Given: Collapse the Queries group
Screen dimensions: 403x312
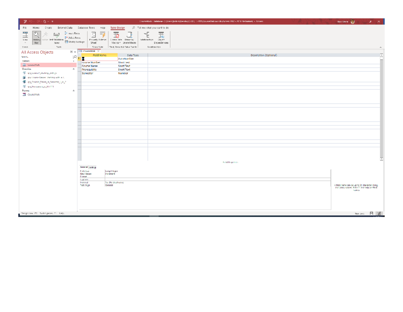Looking at the screenshot, I should (x=74, y=69).
